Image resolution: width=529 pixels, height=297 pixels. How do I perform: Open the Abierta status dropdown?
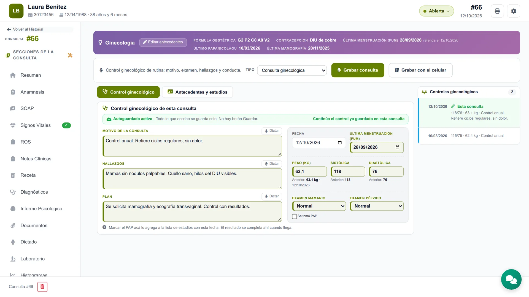pyautogui.click(x=436, y=11)
